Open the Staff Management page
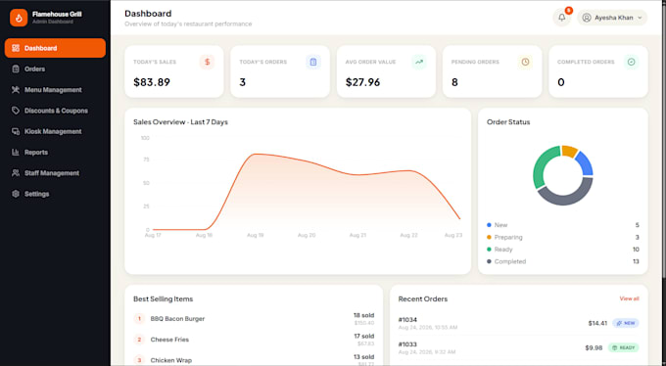This screenshot has height=366, width=666. tap(55, 173)
